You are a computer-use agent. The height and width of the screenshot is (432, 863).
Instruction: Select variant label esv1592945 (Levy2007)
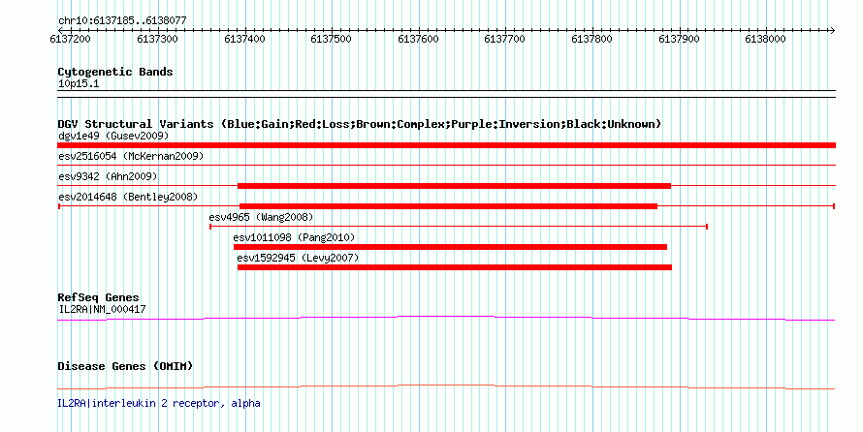pyautogui.click(x=298, y=258)
